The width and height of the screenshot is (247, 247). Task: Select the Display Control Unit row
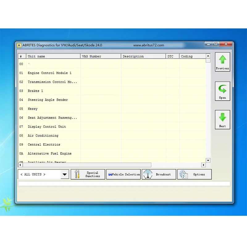pos(112,127)
